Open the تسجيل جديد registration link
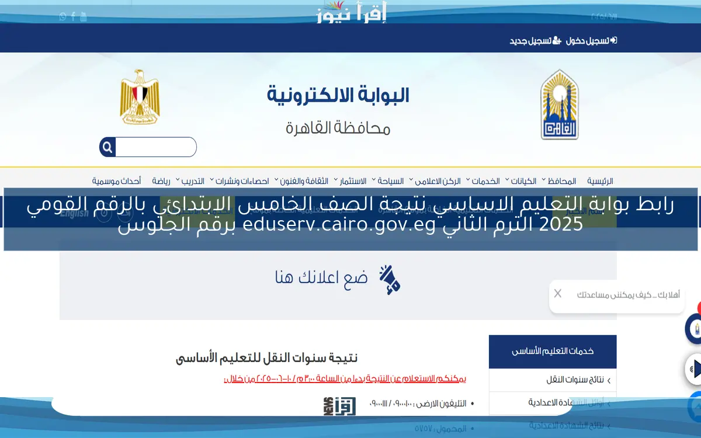The width and height of the screenshot is (701, 438). 535,40
